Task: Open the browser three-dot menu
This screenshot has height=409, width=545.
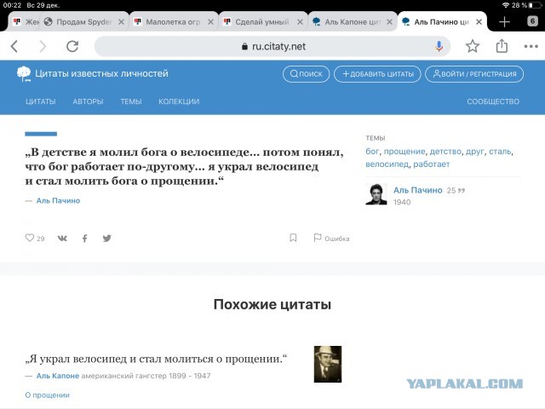Action: pyautogui.click(x=531, y=46)
